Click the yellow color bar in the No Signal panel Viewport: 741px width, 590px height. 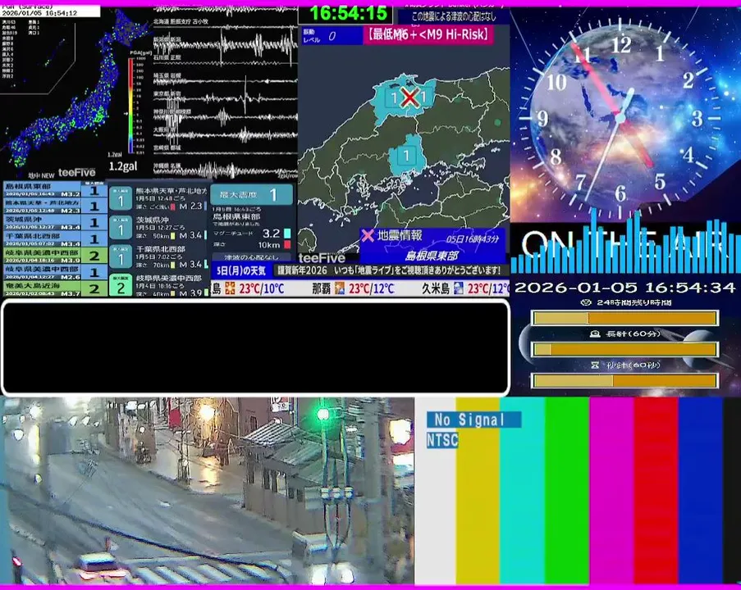[x=478, y=491]
